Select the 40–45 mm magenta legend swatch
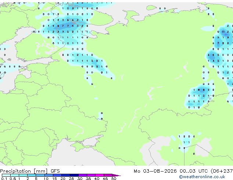The width and height of the screenshot is (233, 180). click(x=100, y=175)
